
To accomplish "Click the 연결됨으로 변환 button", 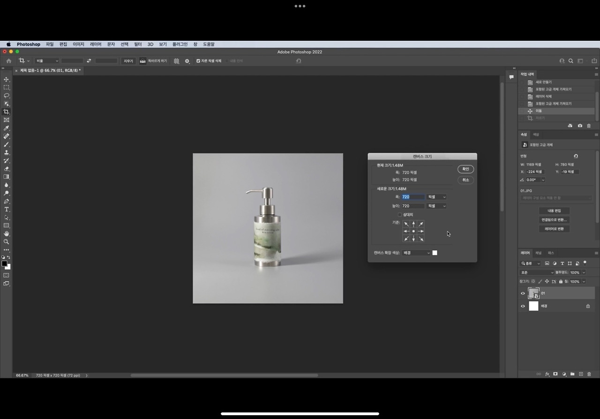I will click(x=555, y=220).
